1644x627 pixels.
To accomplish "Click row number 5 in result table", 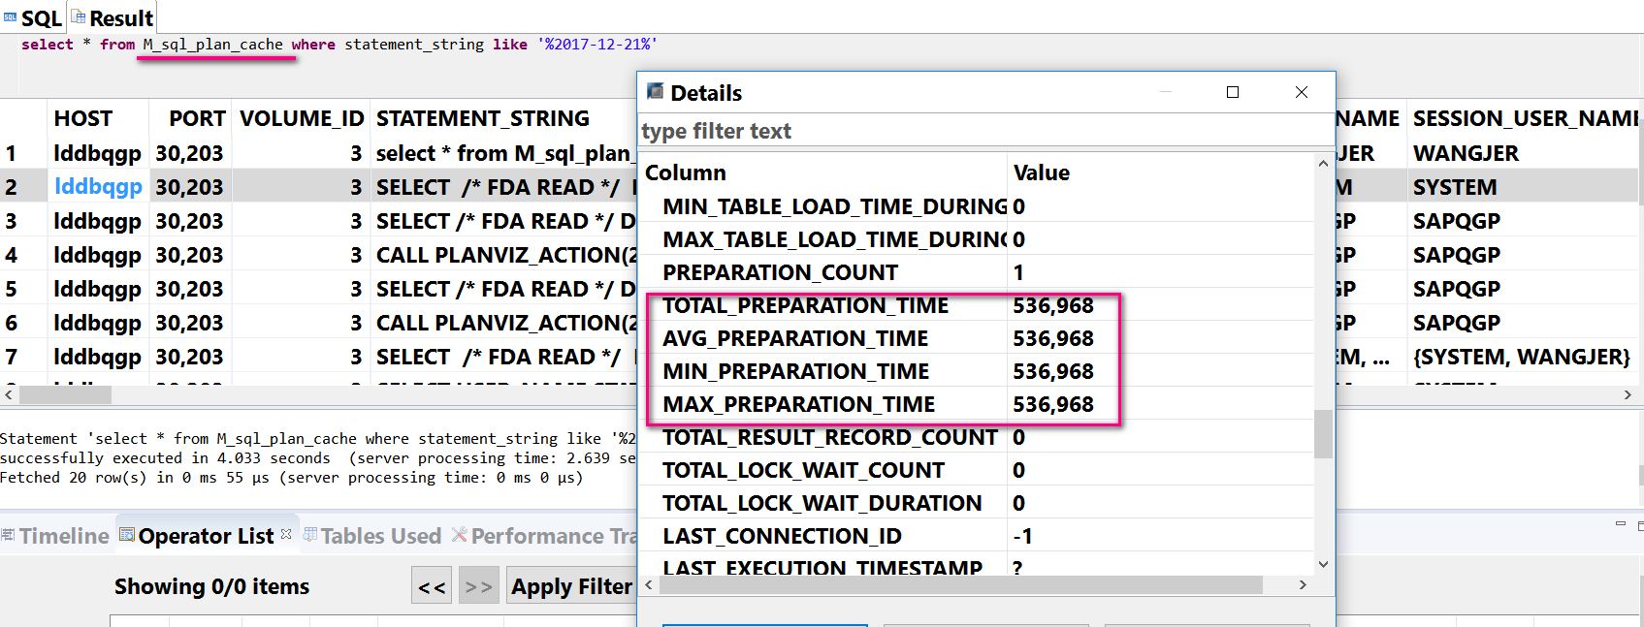I will pos(11,289).
